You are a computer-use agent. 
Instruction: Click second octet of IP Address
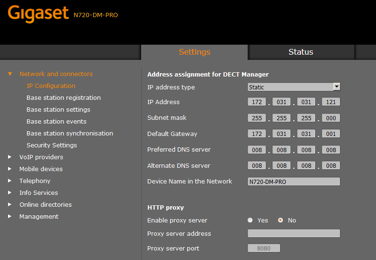point(281,102)
